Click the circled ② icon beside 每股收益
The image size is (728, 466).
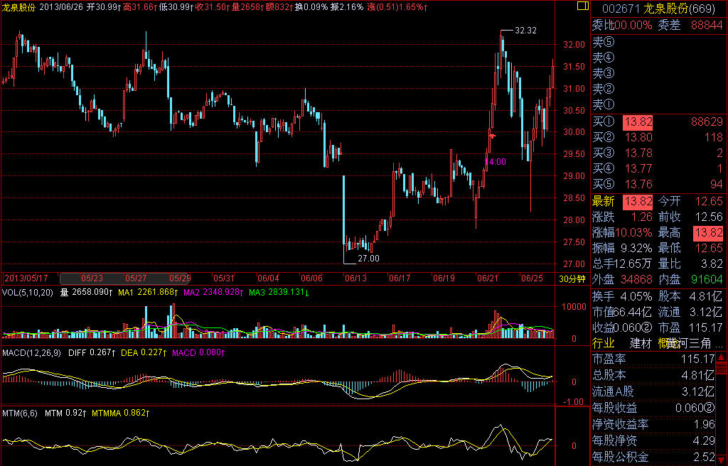(708, 408)
